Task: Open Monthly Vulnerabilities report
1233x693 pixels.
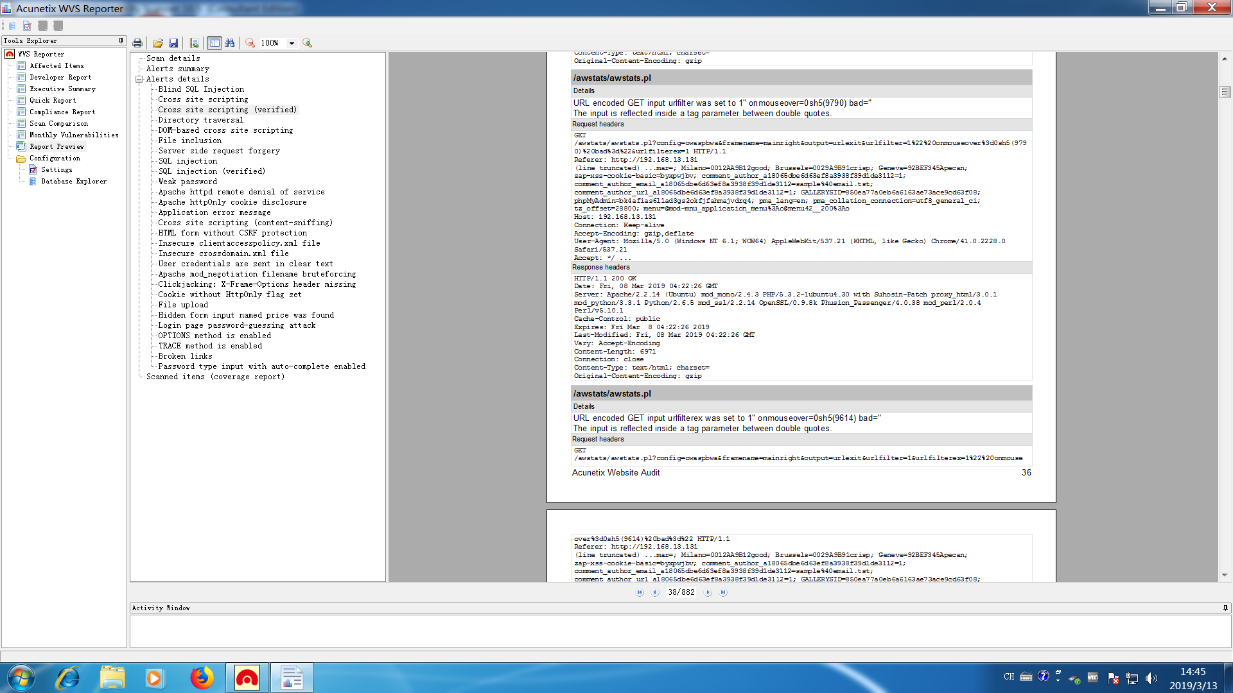Action: click(74, 135)
